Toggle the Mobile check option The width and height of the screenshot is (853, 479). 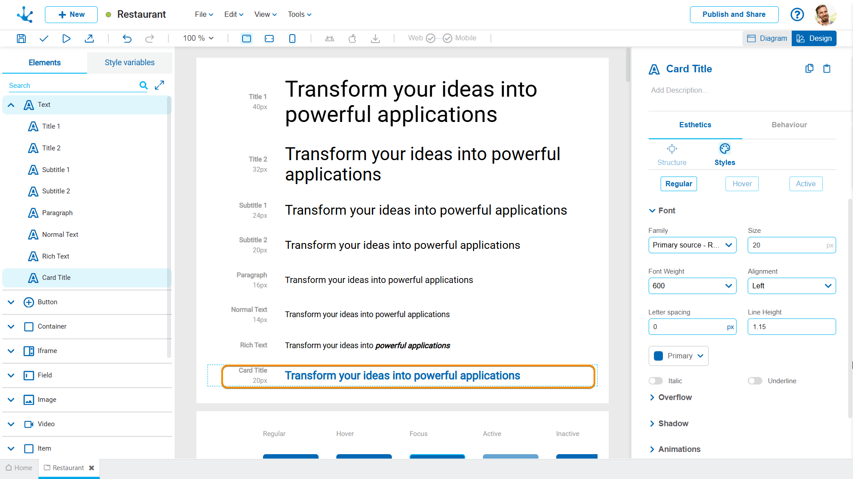pos(447,39)
